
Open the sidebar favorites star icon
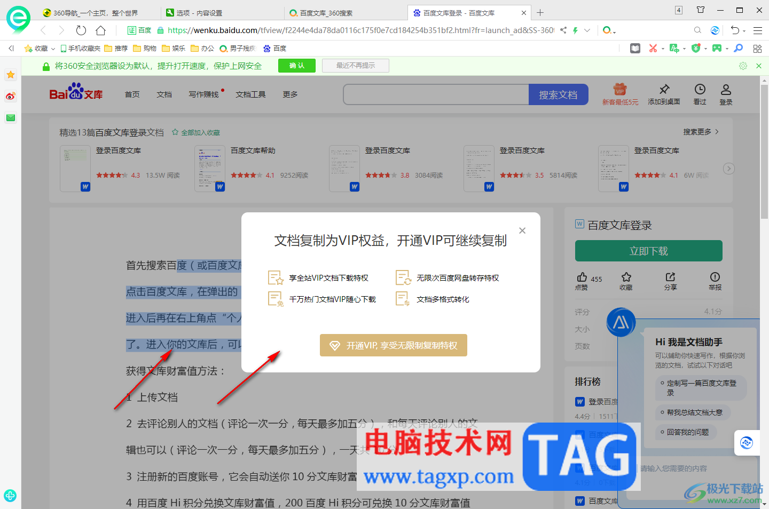pyautogui.click(x=11, y=75)
